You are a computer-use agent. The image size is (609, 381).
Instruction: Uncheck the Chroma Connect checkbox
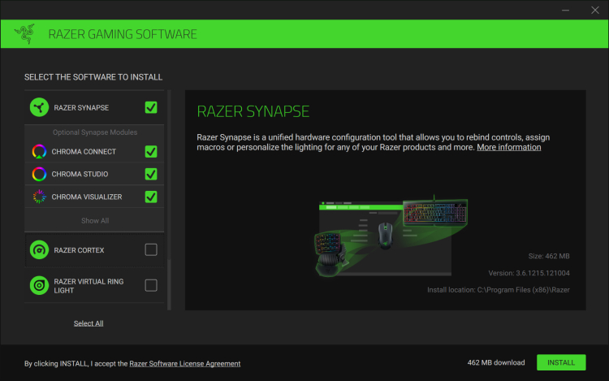tap(151, 151)
